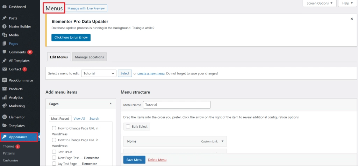
Task: Open Analytics via bar chart icon
Action: coord(5,97)
